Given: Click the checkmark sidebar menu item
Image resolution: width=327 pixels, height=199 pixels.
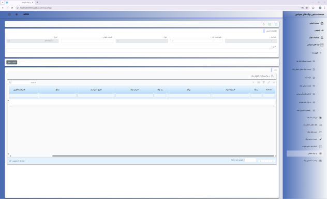Looking at the screenshot, I should click(313, 139).
